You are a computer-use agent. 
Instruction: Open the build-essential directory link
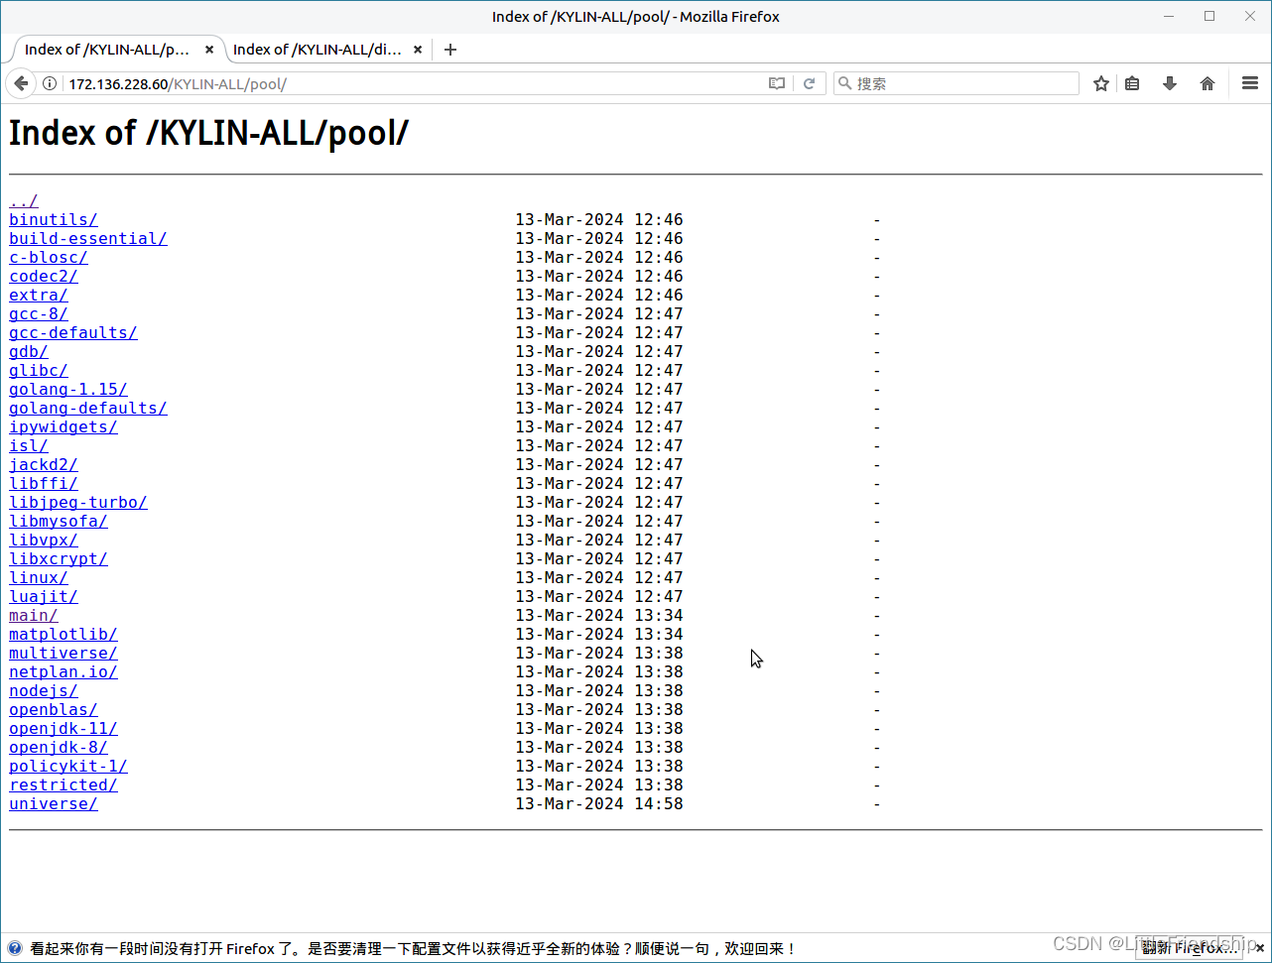pos(87,238)
